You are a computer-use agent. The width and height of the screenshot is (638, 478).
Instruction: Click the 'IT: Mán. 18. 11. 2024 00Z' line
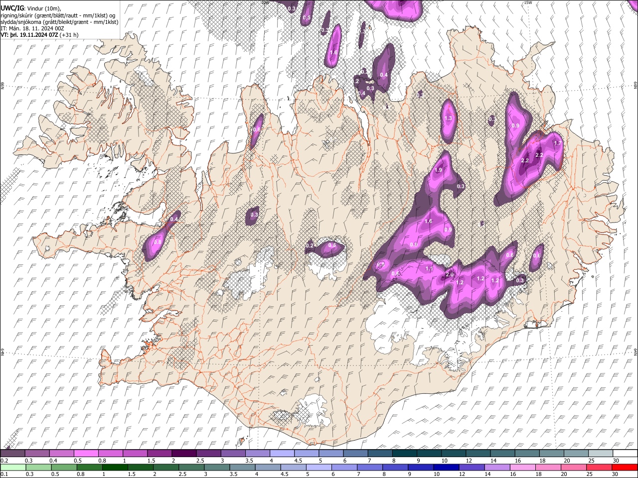point(32,28)
